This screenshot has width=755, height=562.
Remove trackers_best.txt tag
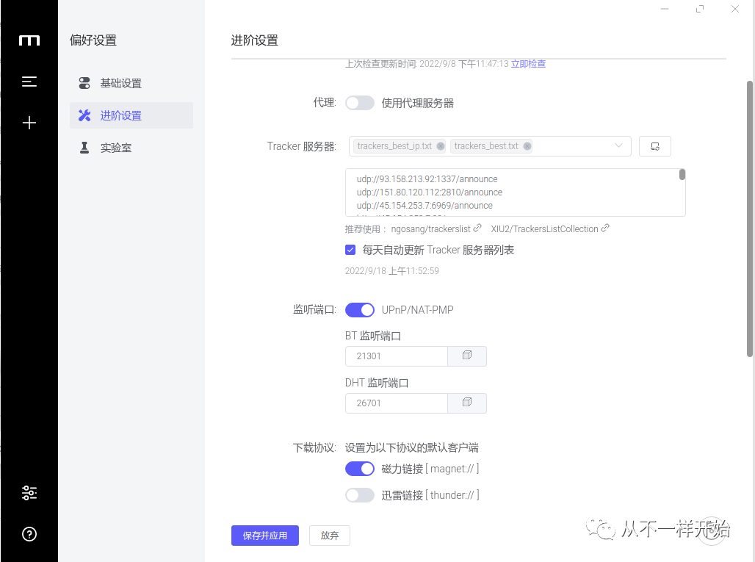point(527,146)
